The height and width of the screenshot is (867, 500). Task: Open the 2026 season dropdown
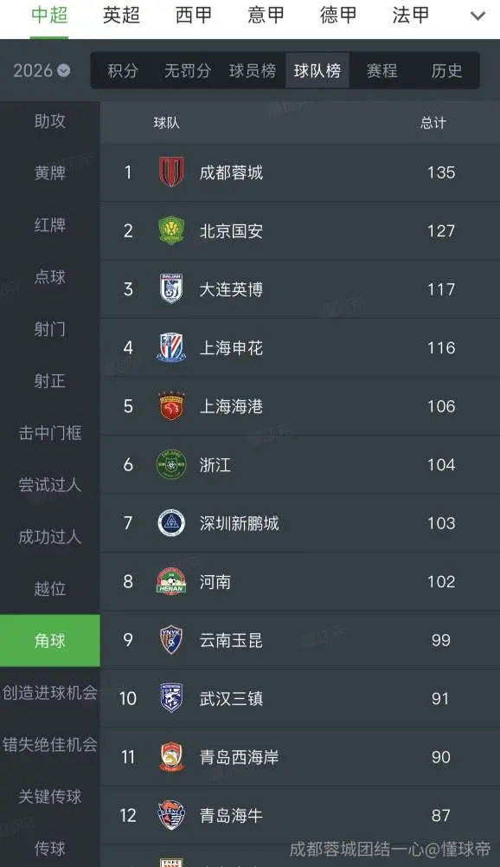click(x=42, y=70)
